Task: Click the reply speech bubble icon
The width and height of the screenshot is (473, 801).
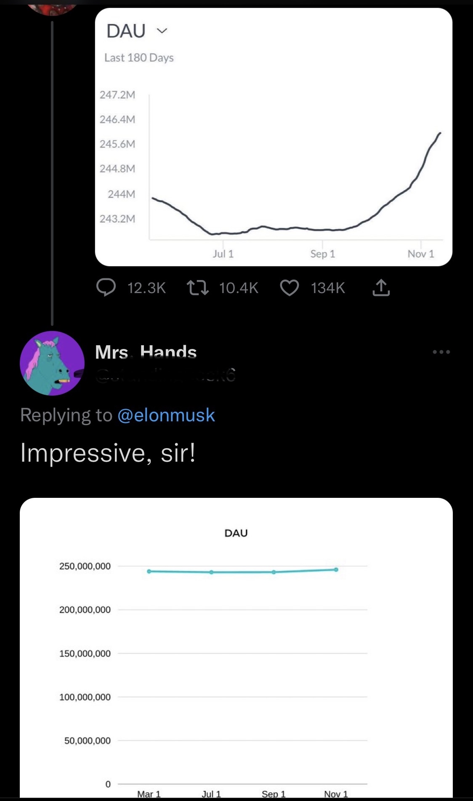Action: point(106,288)
